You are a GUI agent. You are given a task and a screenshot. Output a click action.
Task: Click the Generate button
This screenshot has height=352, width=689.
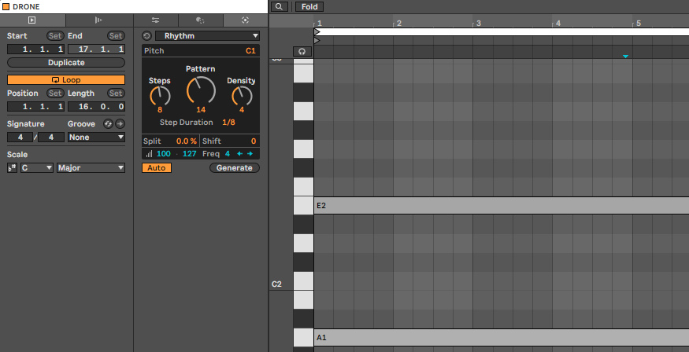click(x=234, y=168)
